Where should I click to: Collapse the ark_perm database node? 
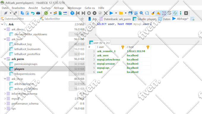pos(5,59)
